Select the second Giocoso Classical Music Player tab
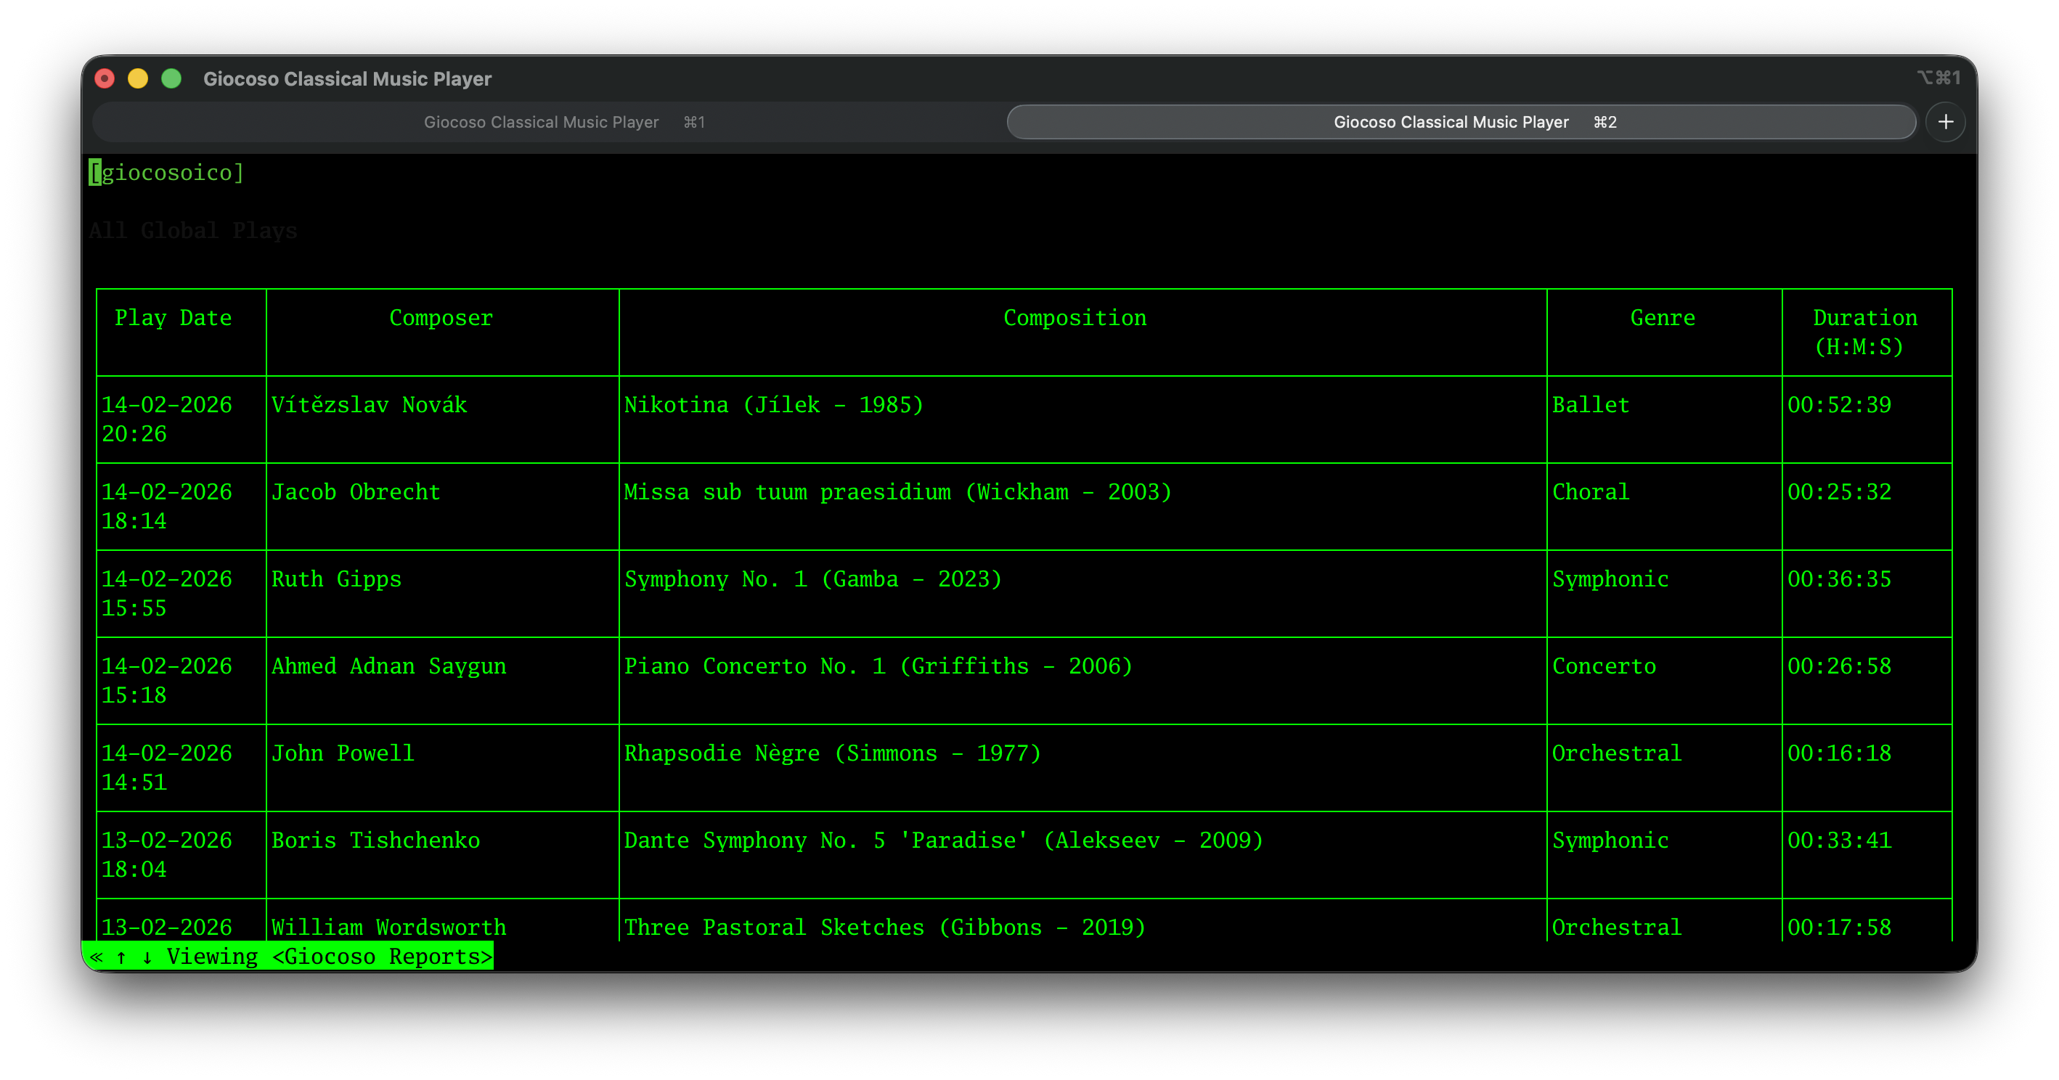This screenshot has height=1080, width=2059. [x=1451, y=121]
